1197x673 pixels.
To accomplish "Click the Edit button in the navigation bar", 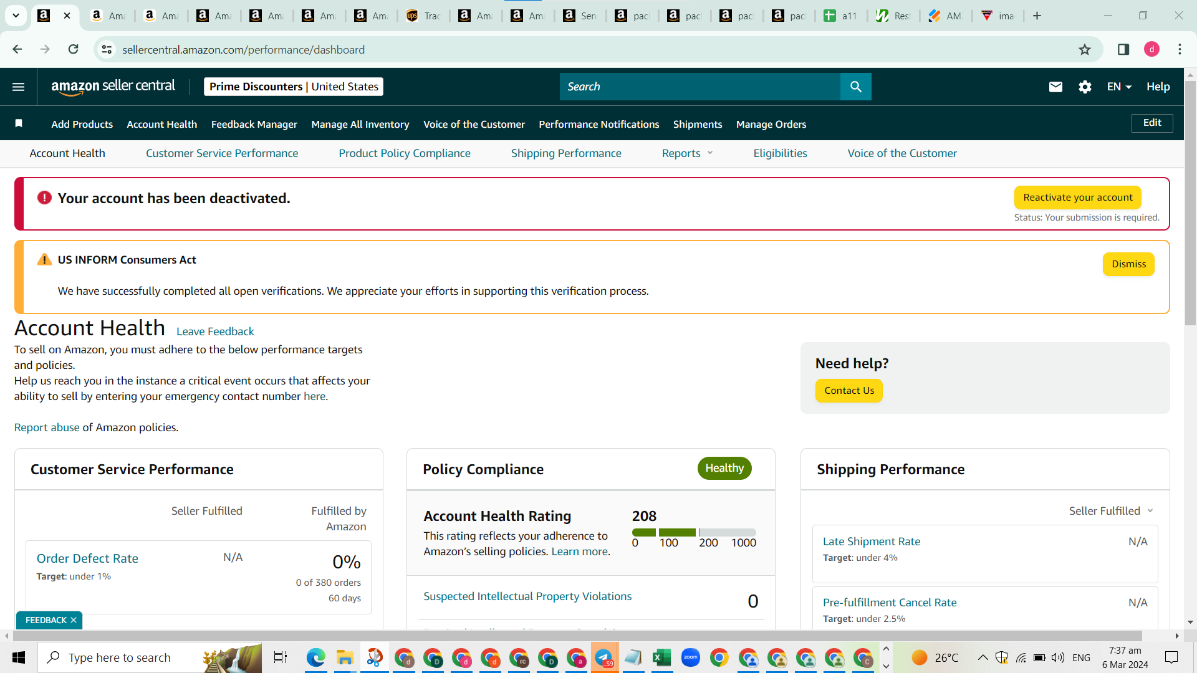I will click(x=1152, y=123).
